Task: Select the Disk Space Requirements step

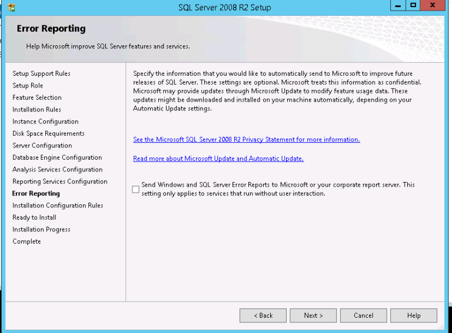Action: click(x=48, y=133)
